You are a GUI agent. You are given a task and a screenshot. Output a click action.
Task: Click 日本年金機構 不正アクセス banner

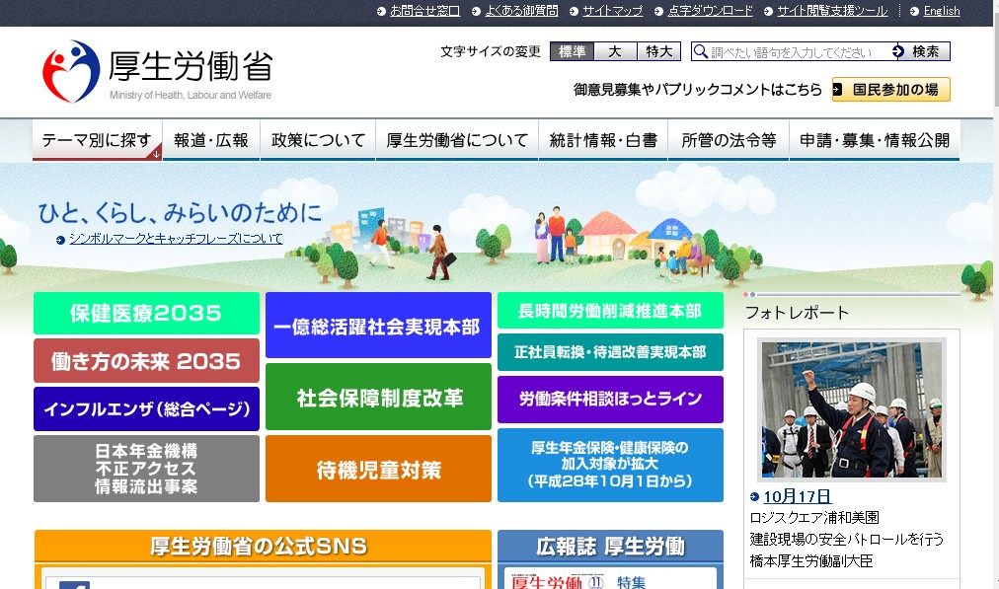pyautogui.click(x=146, y=468)
